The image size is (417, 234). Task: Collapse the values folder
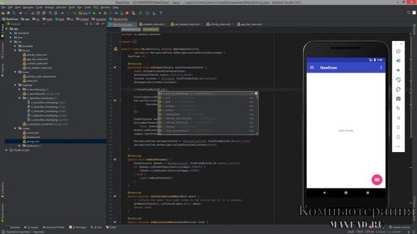pos(15,129)
